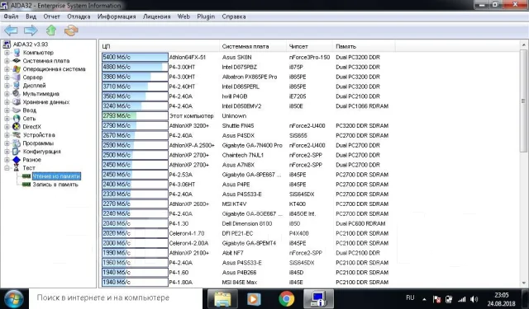Click the Программы tree icon
The height and width of the screenshot is (309, 529).
click(17, 143)
